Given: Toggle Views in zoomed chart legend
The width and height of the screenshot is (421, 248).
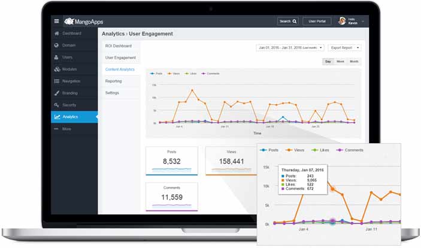Looking at the screenshot, I should coord(295,150).
